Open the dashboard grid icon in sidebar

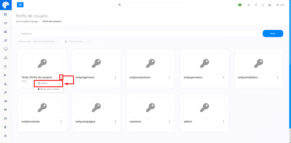[x=5, y=14]
